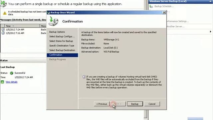213x120 pixels.
Task: Open the Select Items for Backup step
Action: point(61,41)
